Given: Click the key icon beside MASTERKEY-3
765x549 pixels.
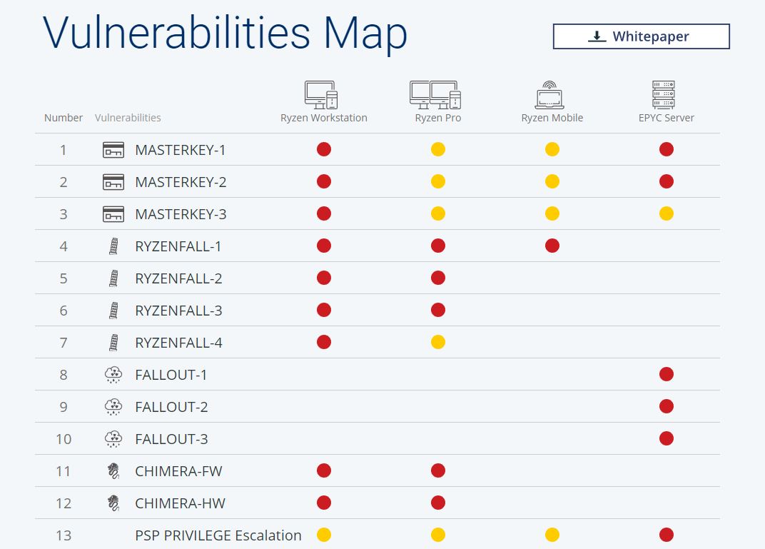Looking at the screenshot, I should pyautogui.click(x=113, y=214).
